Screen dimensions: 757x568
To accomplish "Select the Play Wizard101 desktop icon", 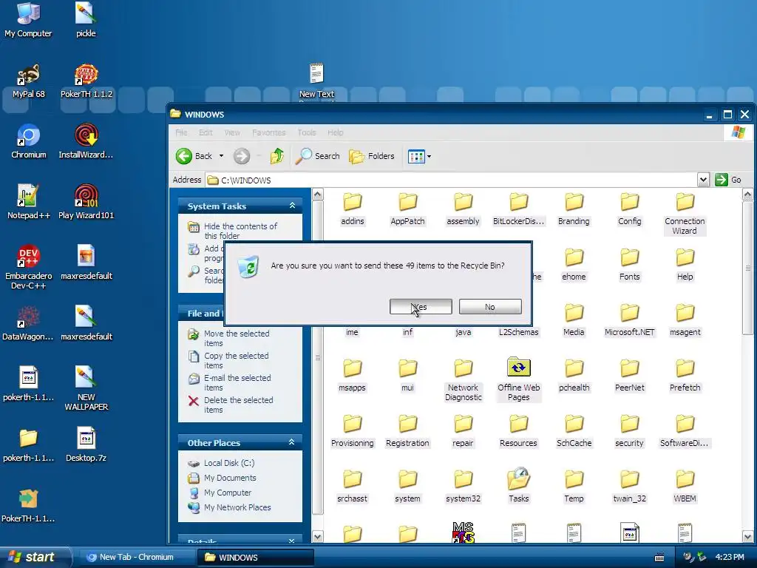I will pyautogui.click(x=86, y=202).
